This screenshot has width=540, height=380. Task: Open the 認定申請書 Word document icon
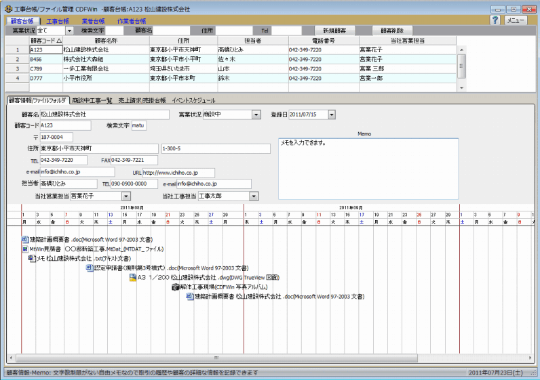89,268
